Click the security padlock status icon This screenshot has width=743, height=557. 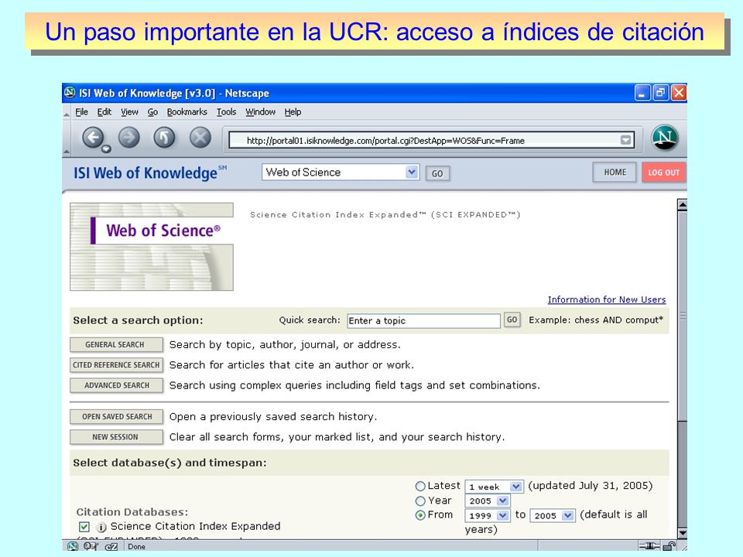[669, 546]
